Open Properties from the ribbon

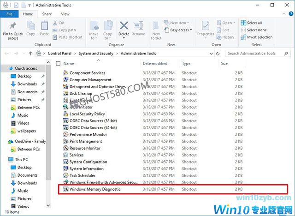point(206,28)
